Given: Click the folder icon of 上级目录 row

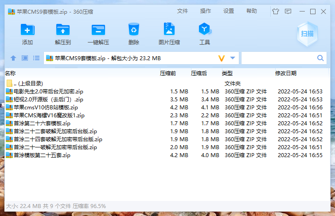Looking at the screenshot, I should pyautogui.click(x=9, y=83).
